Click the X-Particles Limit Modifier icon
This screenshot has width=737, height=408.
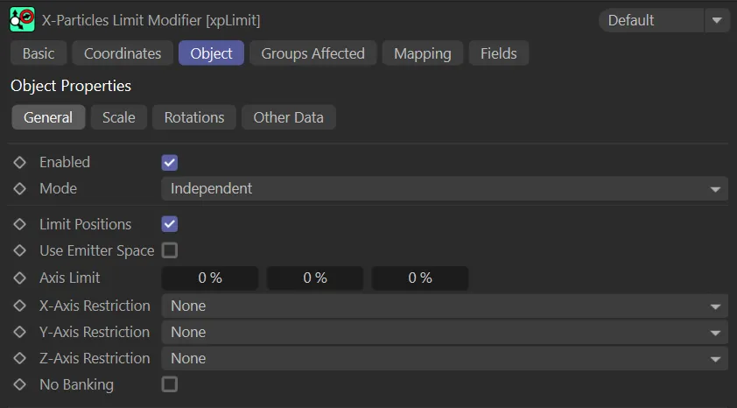tap(22, 19)
